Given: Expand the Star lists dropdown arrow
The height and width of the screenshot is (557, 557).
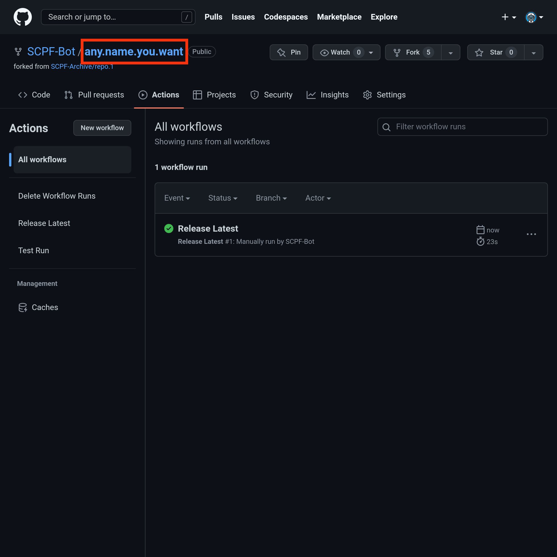Looking at the screenshot, I should 533,53.
